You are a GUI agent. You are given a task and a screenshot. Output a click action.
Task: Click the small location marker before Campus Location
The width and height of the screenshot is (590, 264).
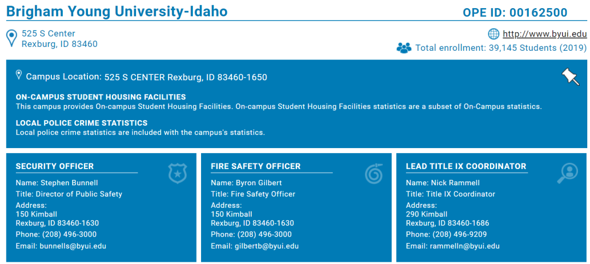[19, 75]
